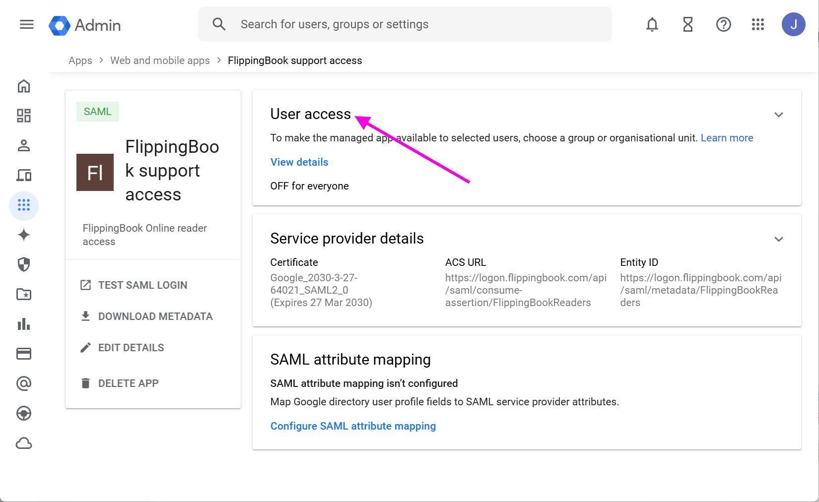Image resolution: width=819 pixels, height=502 pixels.
Task: Click DELETE APP
Action: (x=120, y=383)
